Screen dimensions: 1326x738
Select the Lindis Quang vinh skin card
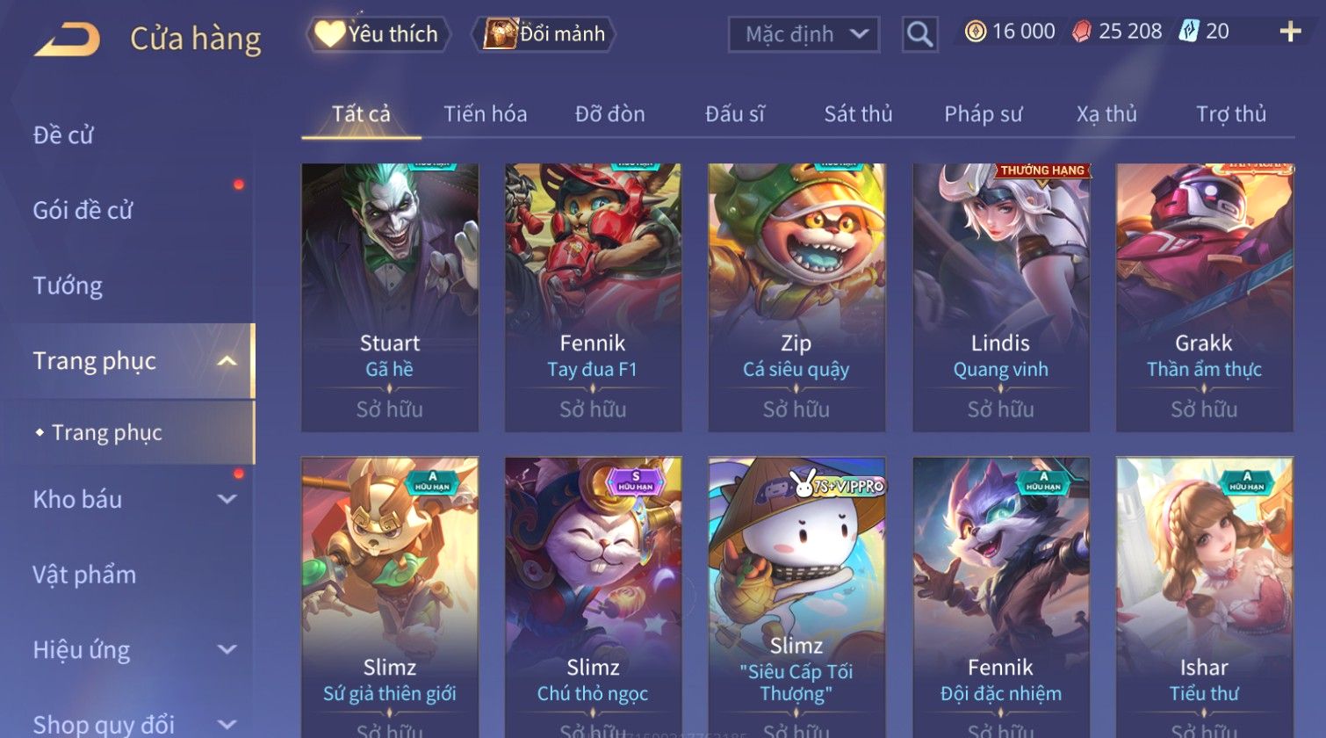(x=1001, y=297)
